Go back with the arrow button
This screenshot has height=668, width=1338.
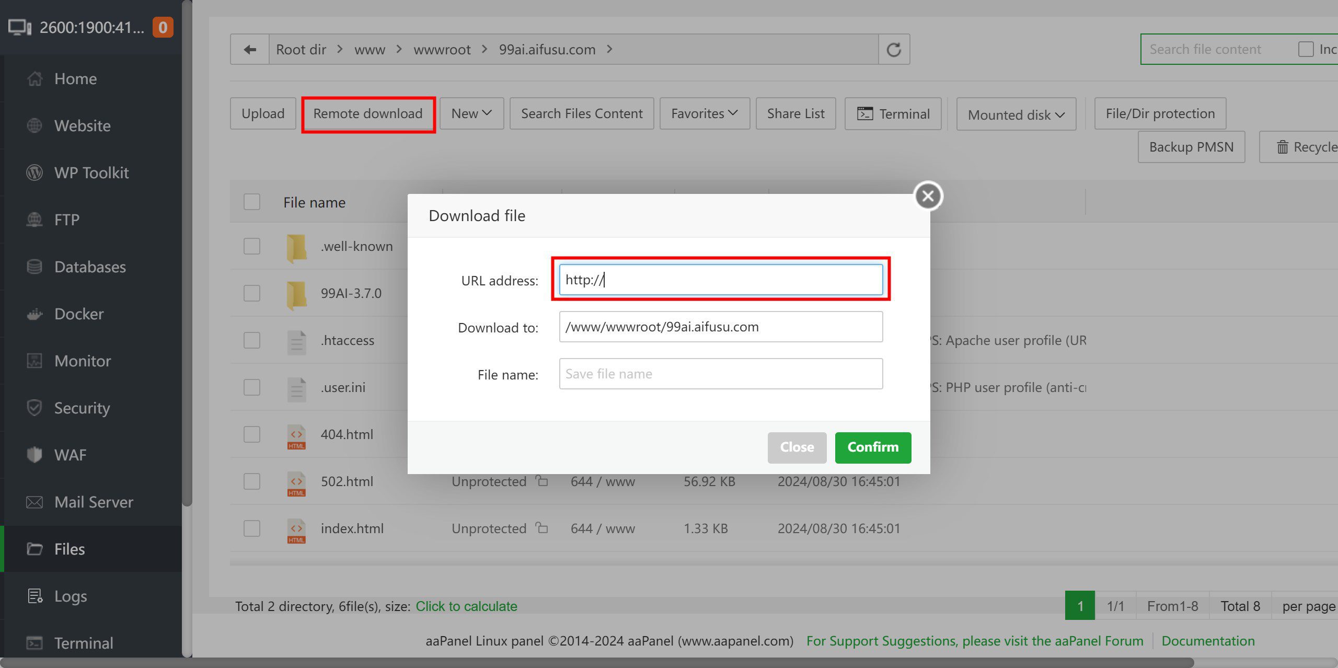click(250, 49)
